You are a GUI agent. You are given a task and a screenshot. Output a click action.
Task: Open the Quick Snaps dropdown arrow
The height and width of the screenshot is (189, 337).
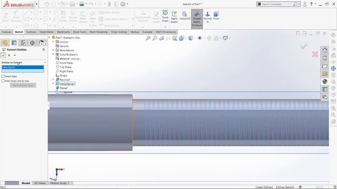point(165,27)
